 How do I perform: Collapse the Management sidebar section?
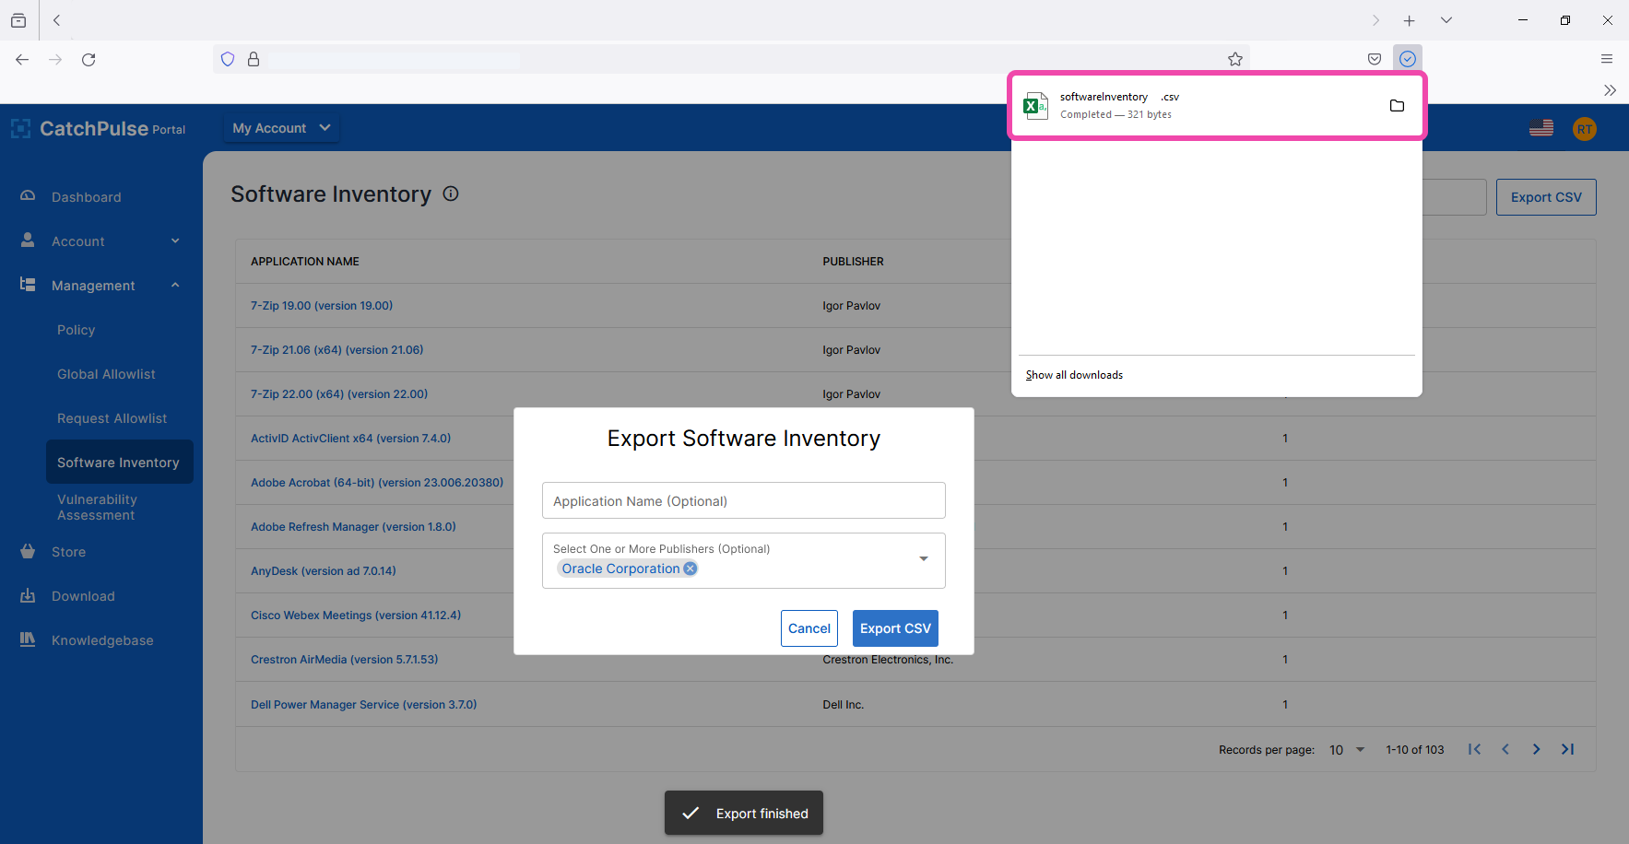coord(175,286)
